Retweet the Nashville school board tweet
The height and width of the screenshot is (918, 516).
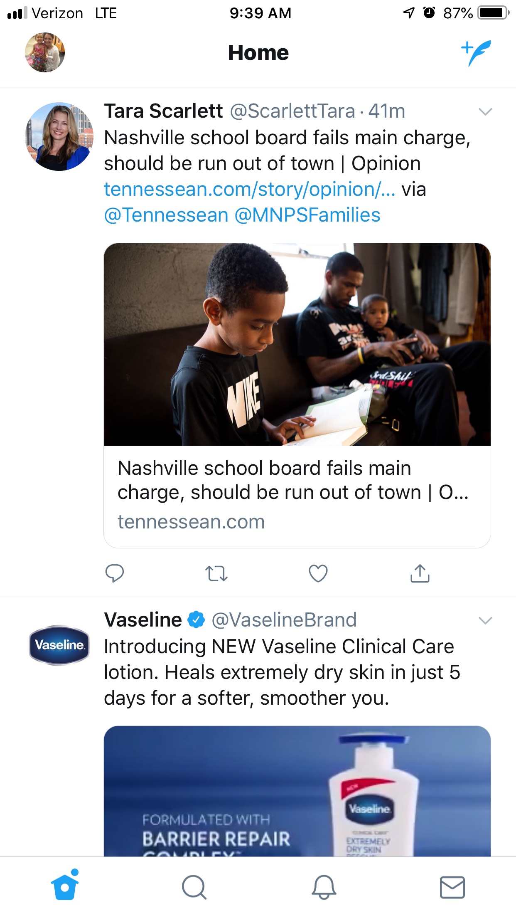pyautogui.click(x=216, y=573)
